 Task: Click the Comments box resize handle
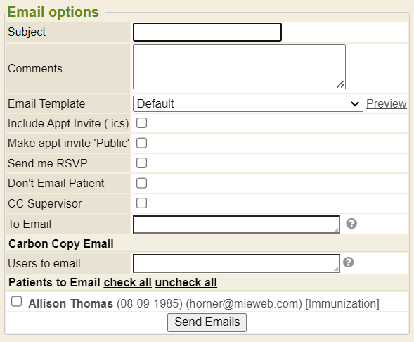[x=341, y=84]
